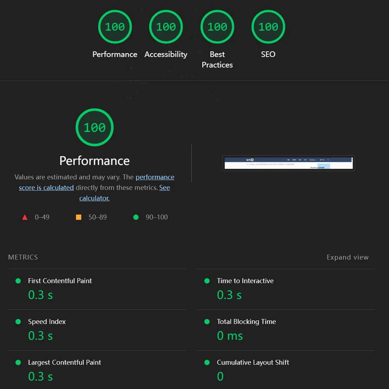Toggle Expand view for metrics
The image size is (389, 389).
[x=347, y=257]
